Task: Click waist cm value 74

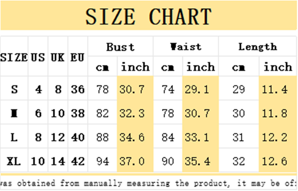Action: (168, 89)
